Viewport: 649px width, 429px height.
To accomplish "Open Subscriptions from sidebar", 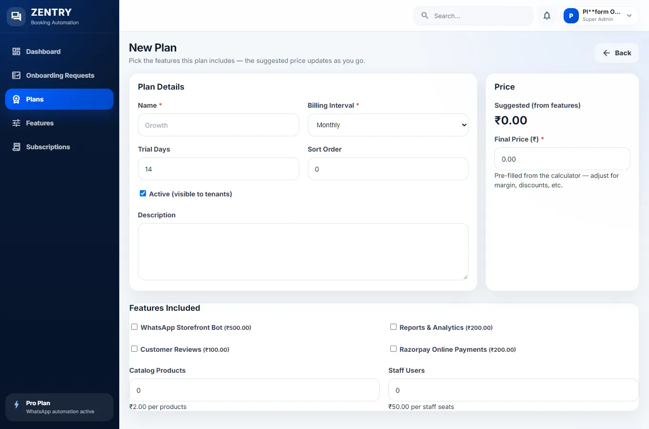I will [59, 147].
